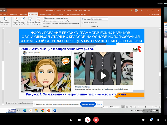
Task: Start slide show from status bar icon
Action: [135, 107]
